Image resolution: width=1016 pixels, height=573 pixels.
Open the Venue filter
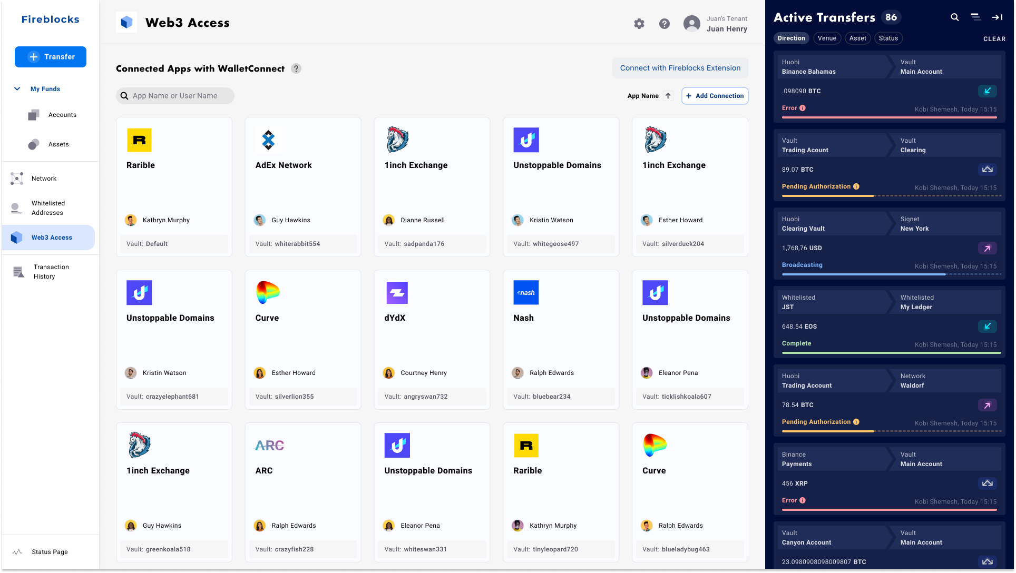point(827,38)
